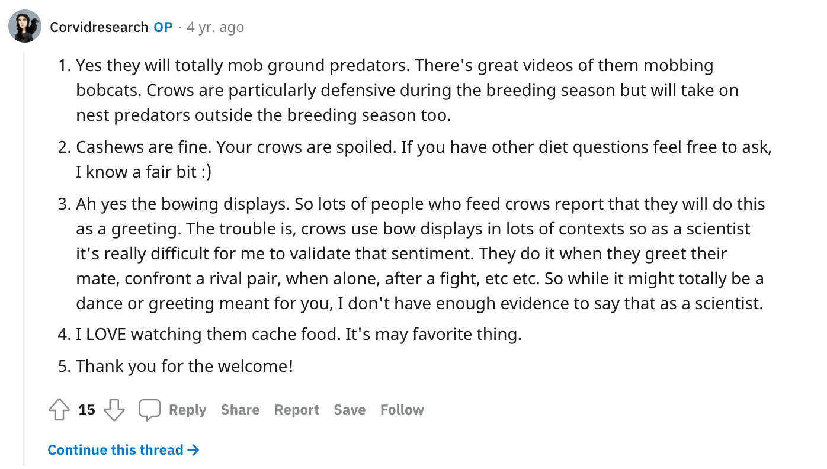This screenshot has width=827, height=469.
Task: Downvote the Corvidresearch comment
Action: tap(114, 410)
